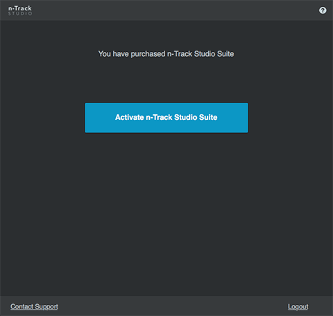Click the STUDIO text under n-Track logo
The width and height of the screenshot is (333, 316).
pos(20,14)
